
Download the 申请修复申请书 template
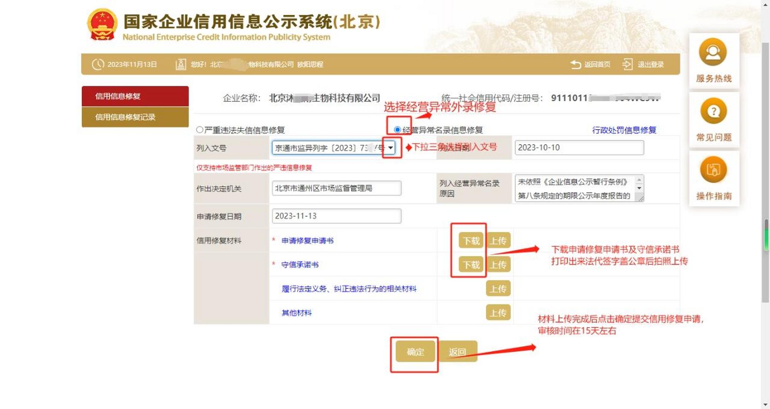471,241
